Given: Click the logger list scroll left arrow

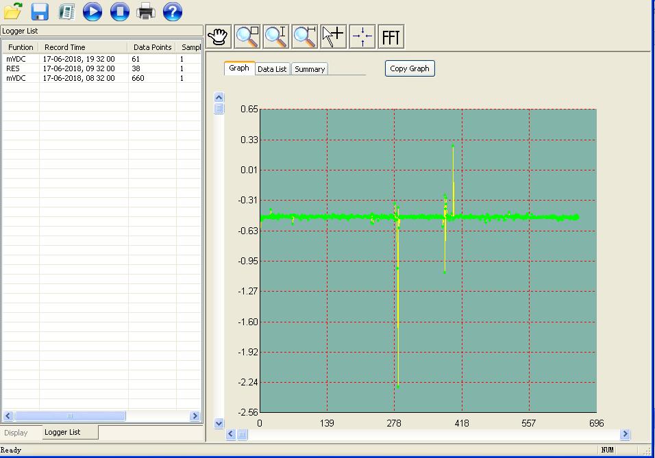Looking at the screenshot, I should [x=8, y=416].
